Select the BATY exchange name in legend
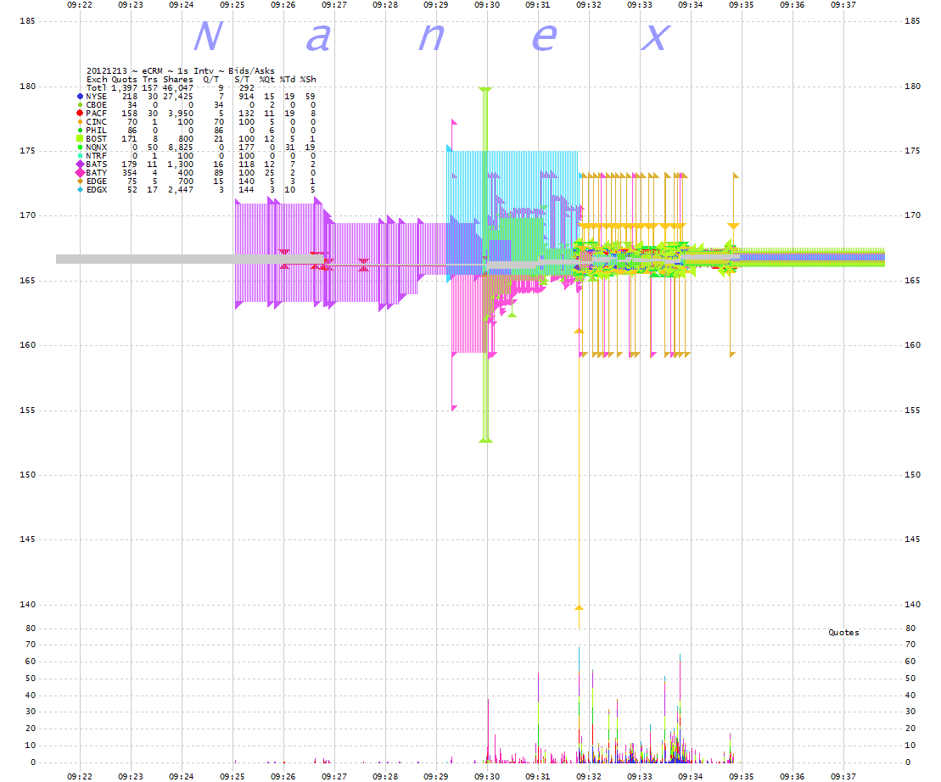Image resolution: width=941 pixels, height=782 pixels. (x=96, y=173)
